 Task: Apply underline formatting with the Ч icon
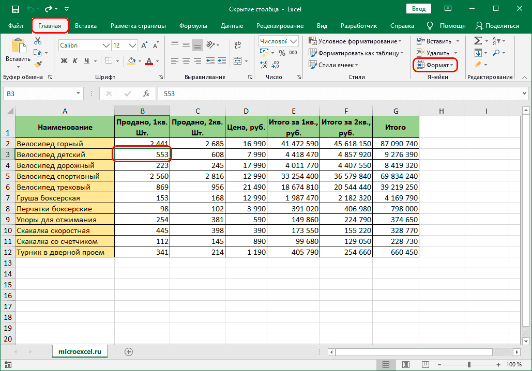coord(86,61)
